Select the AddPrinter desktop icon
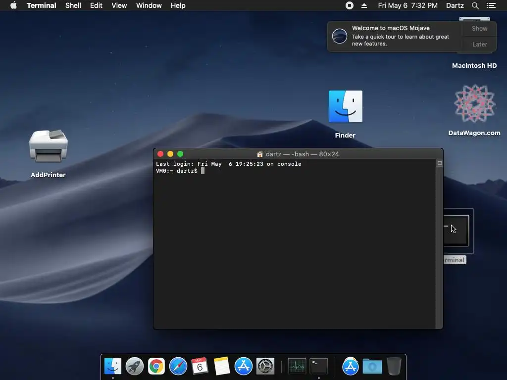507x380 pixels. (48, 145)
